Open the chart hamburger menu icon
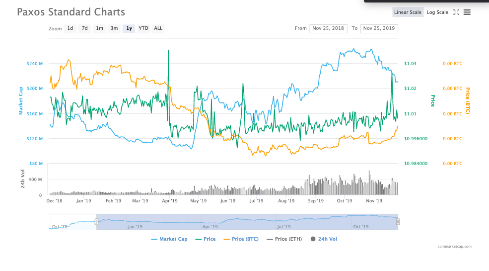This screenshot has width=489, height=271. click(x=467, y=12)
